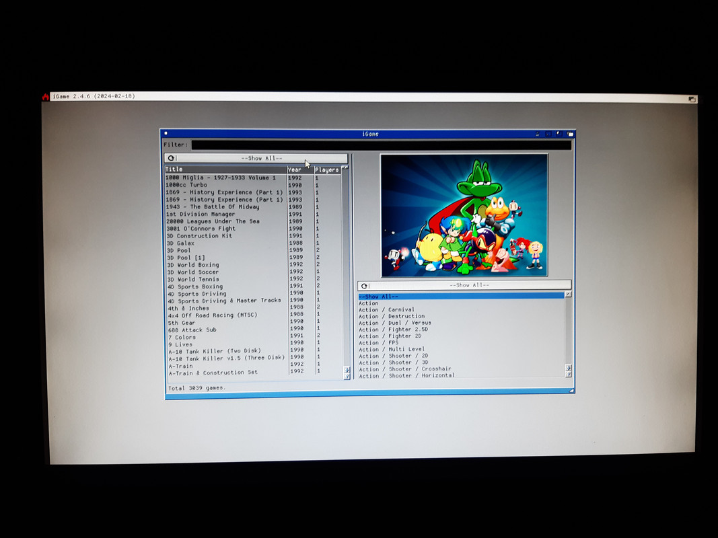This screenshot has width=718, height=538.
Task: Select the 'Action / Duel / Versus' genre
Action: [x=395, y=323]
